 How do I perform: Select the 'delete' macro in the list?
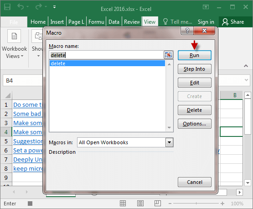point(107,63)
